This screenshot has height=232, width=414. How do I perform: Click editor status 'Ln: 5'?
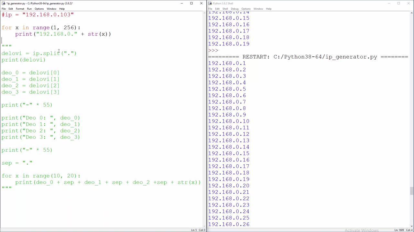(x=194, y=230)
